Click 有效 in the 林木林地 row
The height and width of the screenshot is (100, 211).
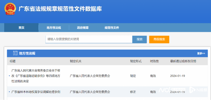point(153,92)
